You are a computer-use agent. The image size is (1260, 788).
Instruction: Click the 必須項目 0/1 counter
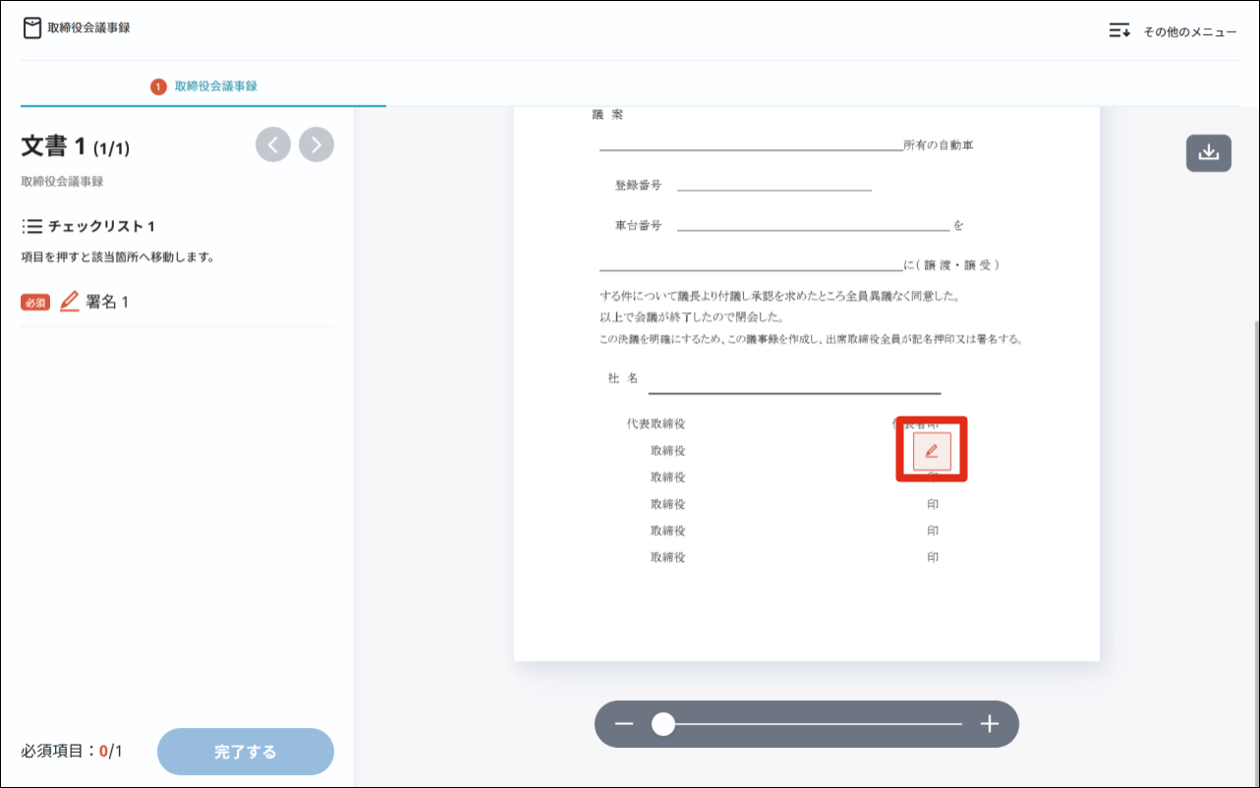coord(70,752)
